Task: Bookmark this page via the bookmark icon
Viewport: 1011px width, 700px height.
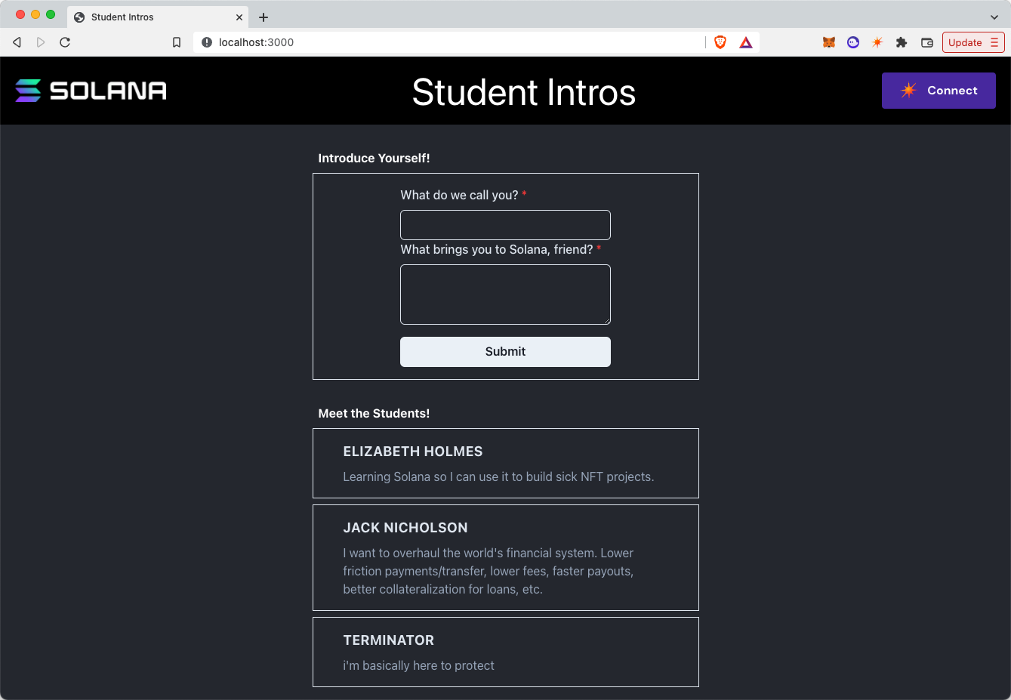Action: (x=176, y=42)
